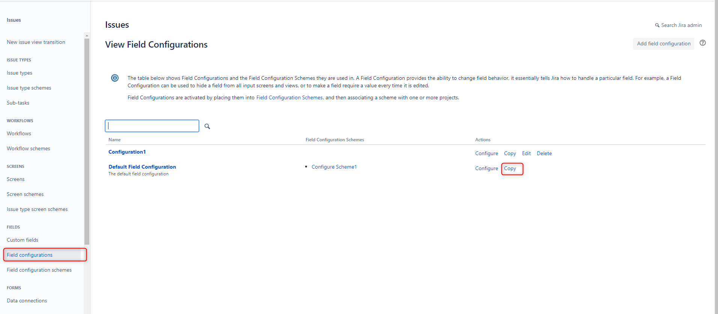This screenshot has width=718, height=314.
Task: Navigate to Data connections in sidebar
Action: coord(27,301)
